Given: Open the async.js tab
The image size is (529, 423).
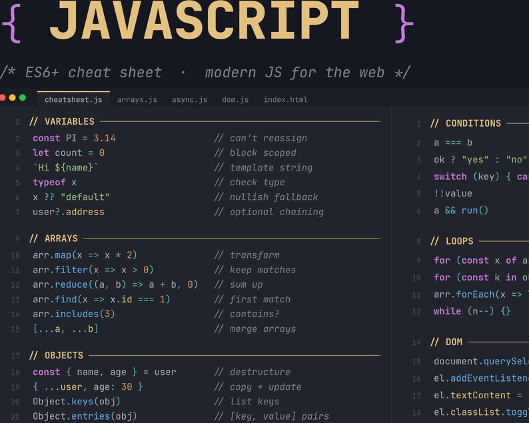Looking at the screenshot, I should tap(189, 99).
